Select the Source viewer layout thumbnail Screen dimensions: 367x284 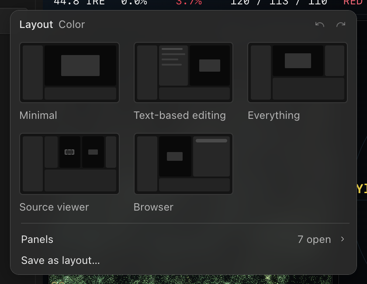tap(69, 164)
